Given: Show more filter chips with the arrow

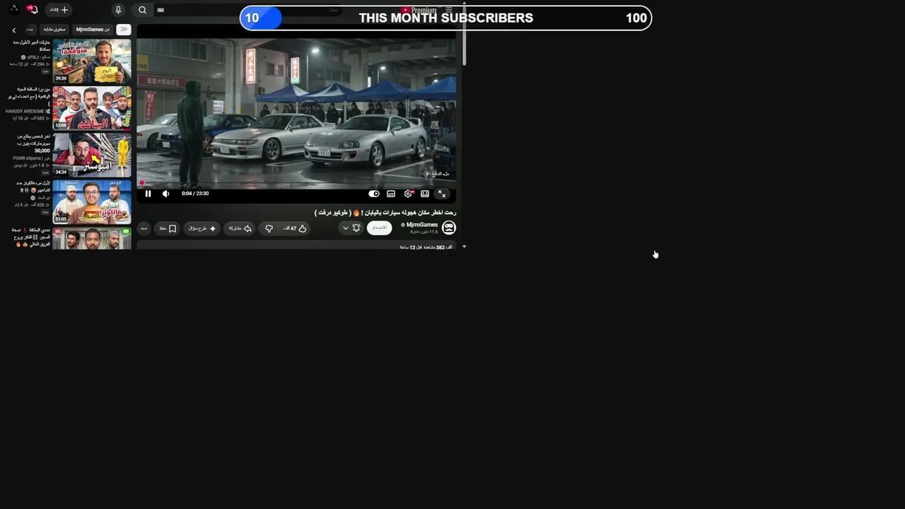Looking at the screenshot, I should coord(13,30).
